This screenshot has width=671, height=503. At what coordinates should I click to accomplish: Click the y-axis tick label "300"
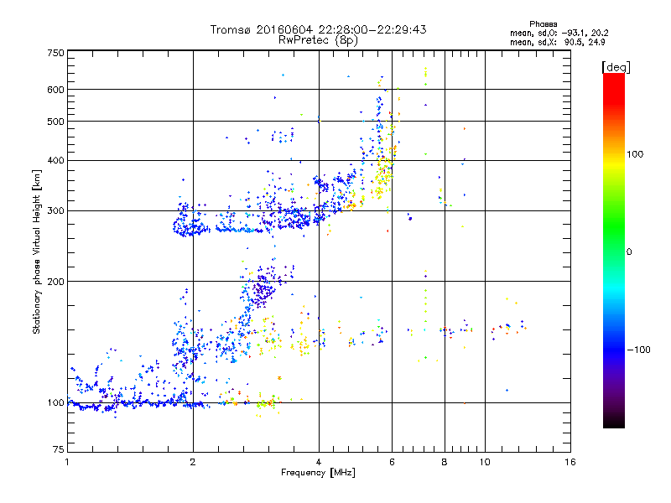pyautogui.click(x=55, y=211)
